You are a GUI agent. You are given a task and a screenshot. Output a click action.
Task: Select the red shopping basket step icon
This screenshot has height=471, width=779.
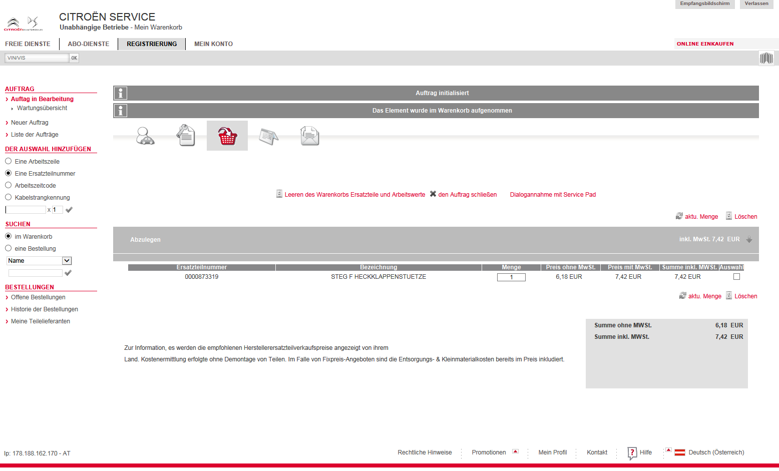(227, 136)
